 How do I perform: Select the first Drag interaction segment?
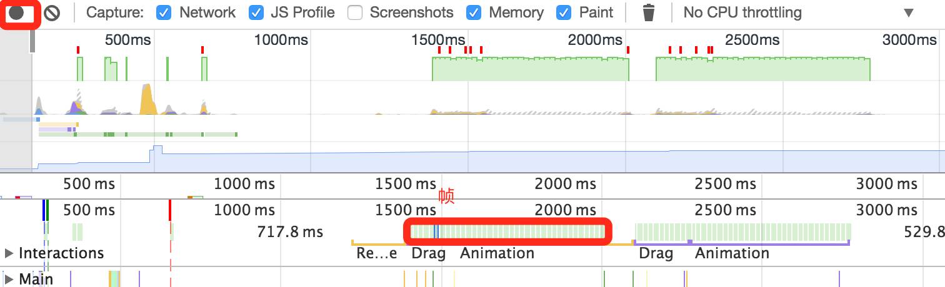click(428, 253)
